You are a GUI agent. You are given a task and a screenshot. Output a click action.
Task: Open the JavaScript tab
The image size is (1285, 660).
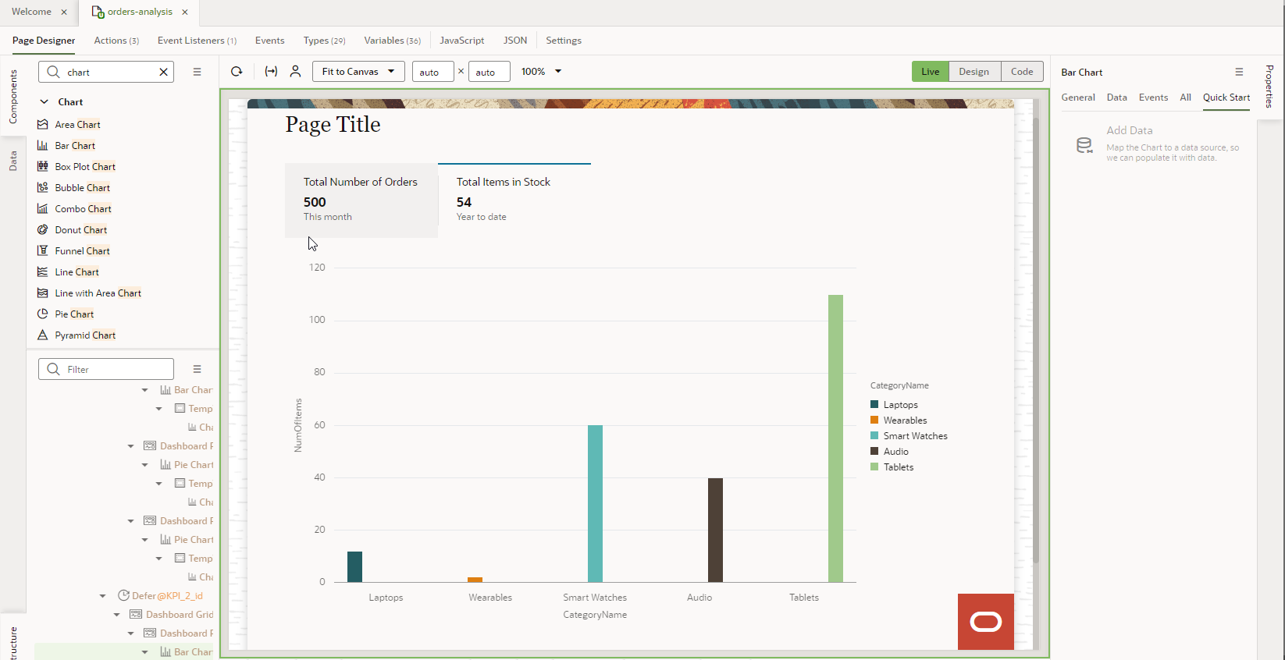pos(461,41)
